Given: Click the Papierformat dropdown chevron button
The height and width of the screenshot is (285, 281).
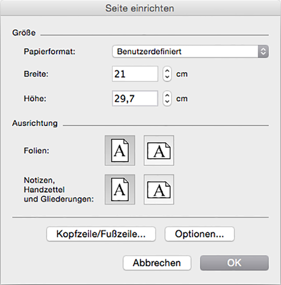Looking at the screenshot, I should 263,51.
